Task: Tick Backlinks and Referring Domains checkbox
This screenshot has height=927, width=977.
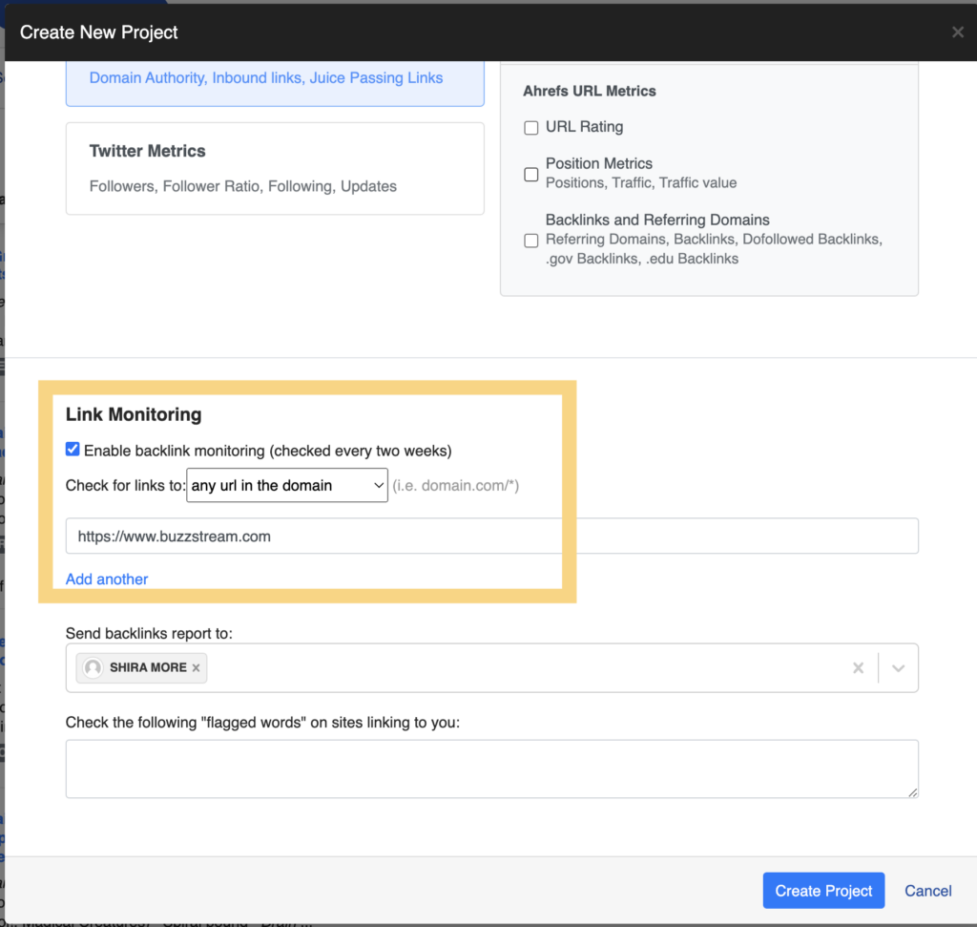Action: (x=531, y=241)
